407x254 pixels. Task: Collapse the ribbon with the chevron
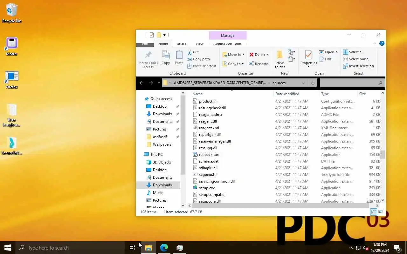click(374, 43)
